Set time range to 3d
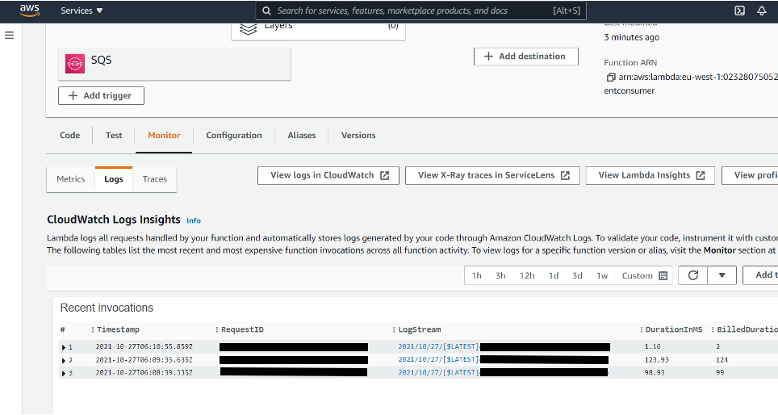 577,275
